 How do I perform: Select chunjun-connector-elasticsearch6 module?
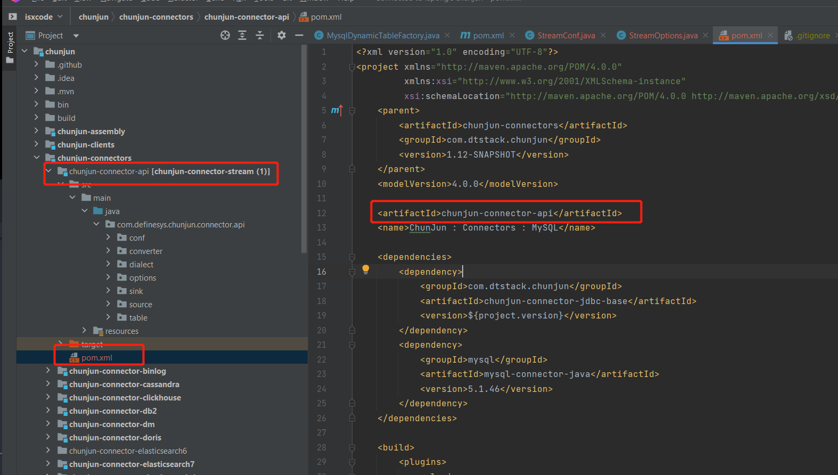pyautogui.click(x=128, y=451)
